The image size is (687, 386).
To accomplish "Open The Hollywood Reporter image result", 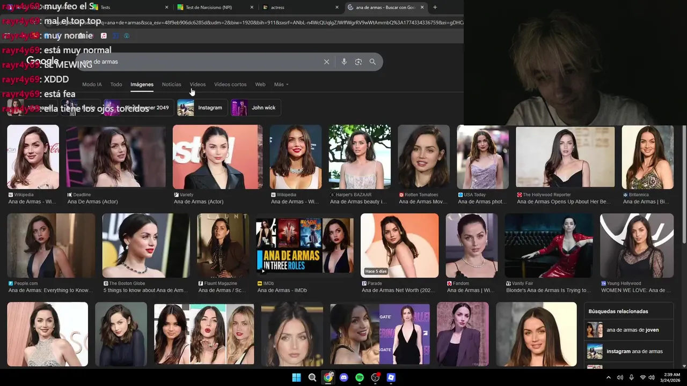I will pos(565,157).
